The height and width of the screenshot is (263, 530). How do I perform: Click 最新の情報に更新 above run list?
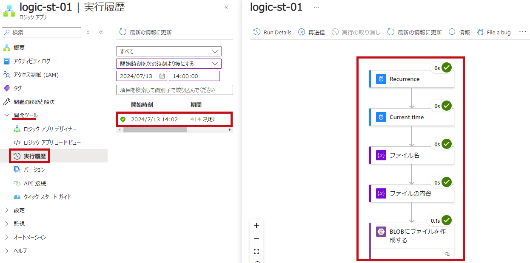click(145, 32)
